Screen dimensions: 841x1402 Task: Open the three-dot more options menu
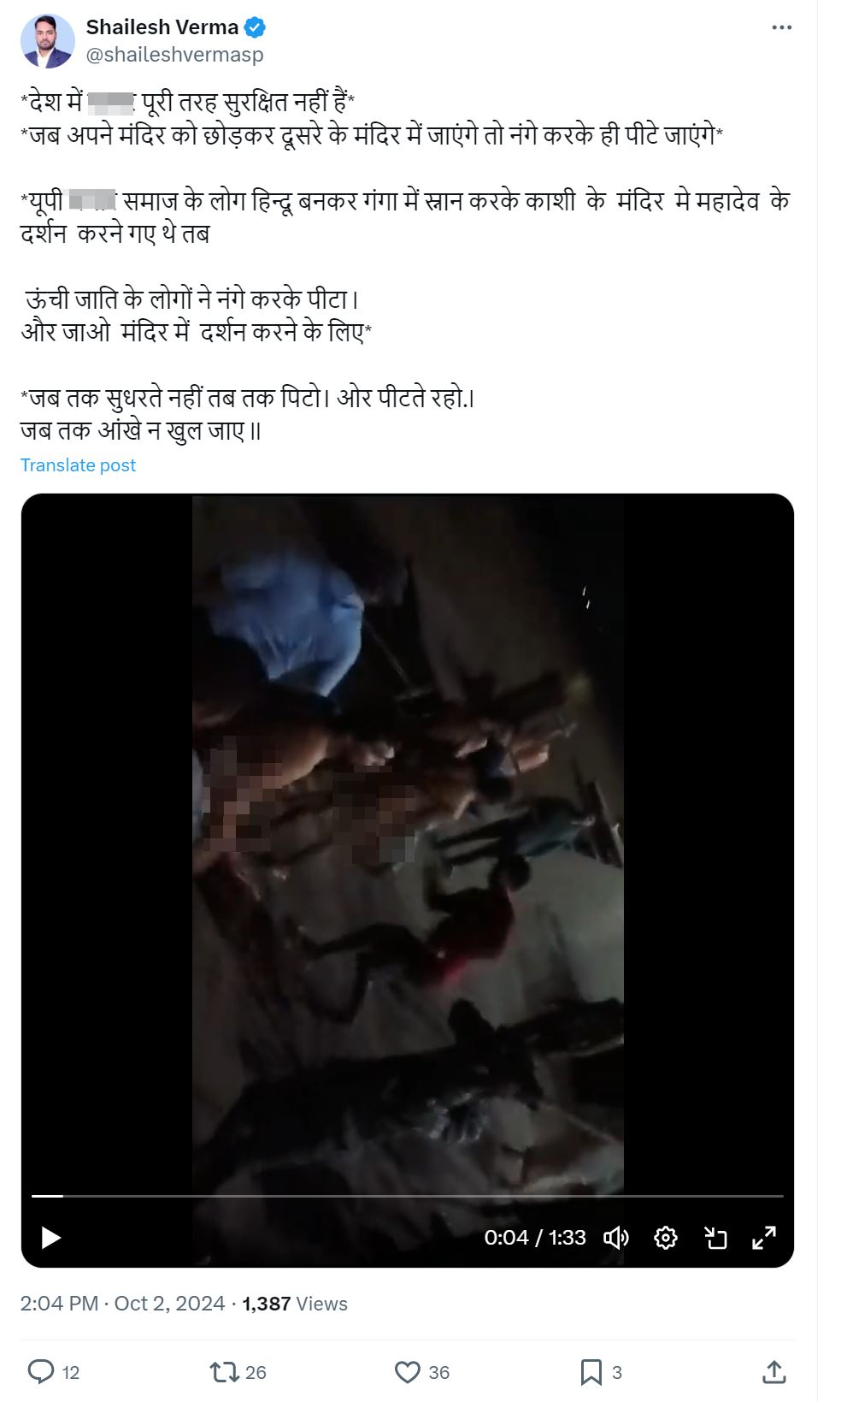pyautogui.click(x=781, y=27)
